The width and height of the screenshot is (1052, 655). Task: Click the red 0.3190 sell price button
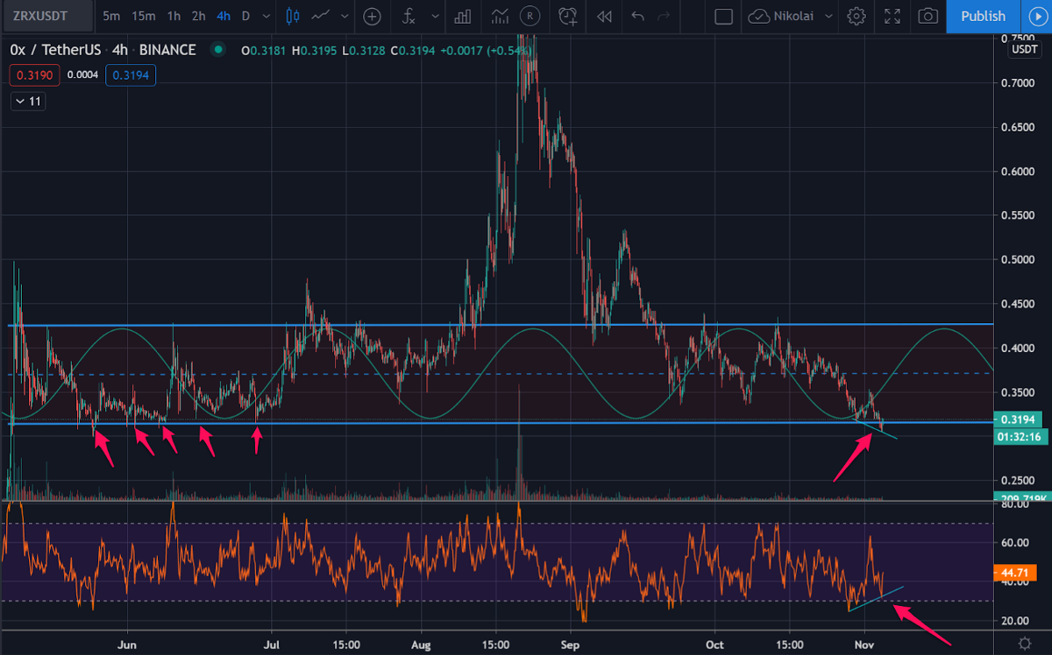[35, 76]
